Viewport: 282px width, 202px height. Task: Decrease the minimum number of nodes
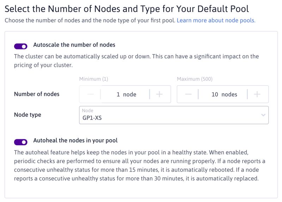[91, 94]
